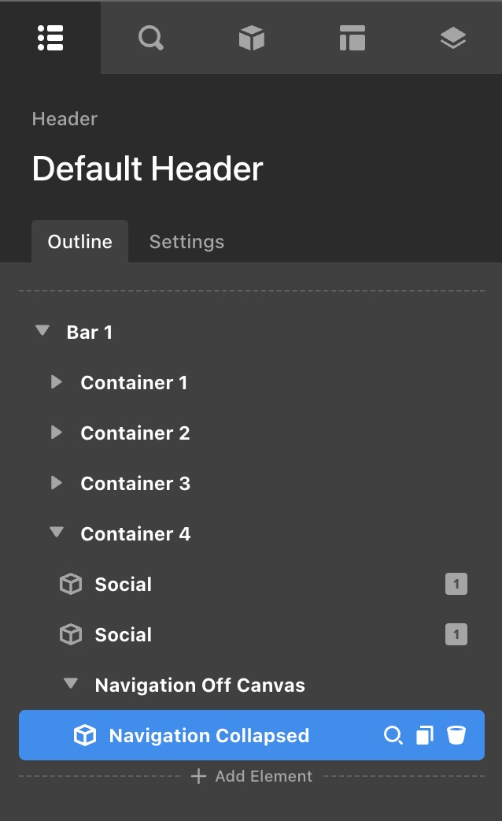Duplicate the Navigation Collapsed element

pos(424,736)
